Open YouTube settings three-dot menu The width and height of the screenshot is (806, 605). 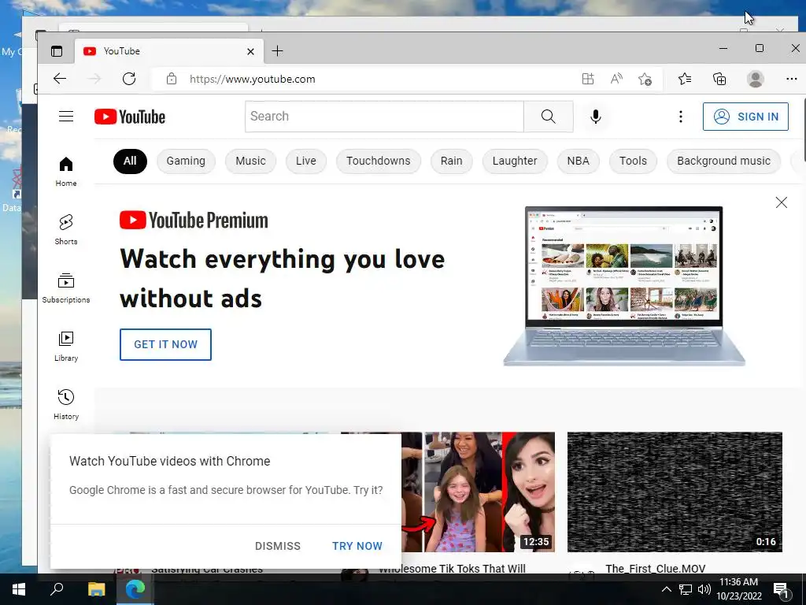[x=681, y=117]
